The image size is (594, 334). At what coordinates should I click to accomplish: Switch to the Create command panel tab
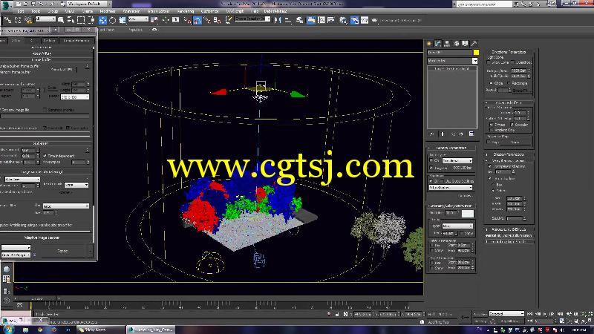[429, 44]
